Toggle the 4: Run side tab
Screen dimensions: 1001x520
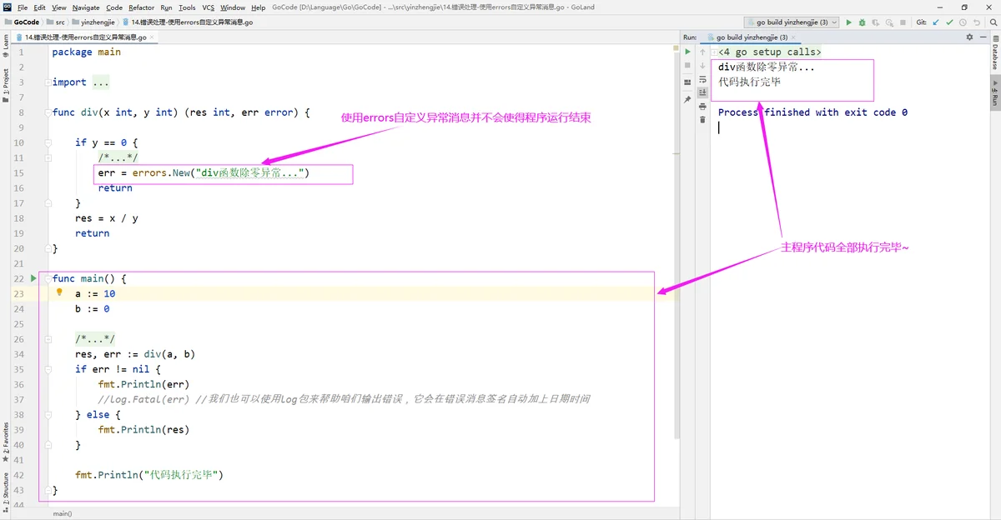[x=995, y=92]
